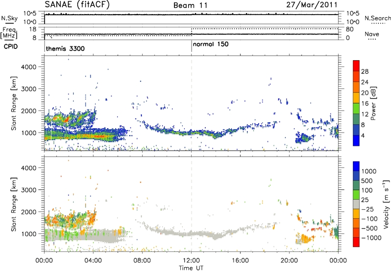Click the Time UT axis title

(x=191, y=268)
